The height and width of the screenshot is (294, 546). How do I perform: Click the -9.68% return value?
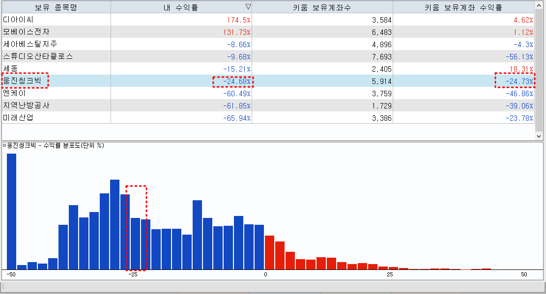click(x=239, y=57)
